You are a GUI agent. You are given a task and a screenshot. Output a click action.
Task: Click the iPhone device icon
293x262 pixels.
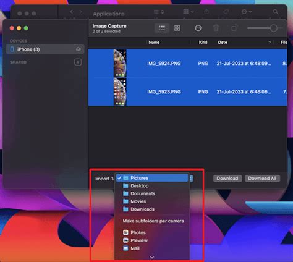pos(12,49)
